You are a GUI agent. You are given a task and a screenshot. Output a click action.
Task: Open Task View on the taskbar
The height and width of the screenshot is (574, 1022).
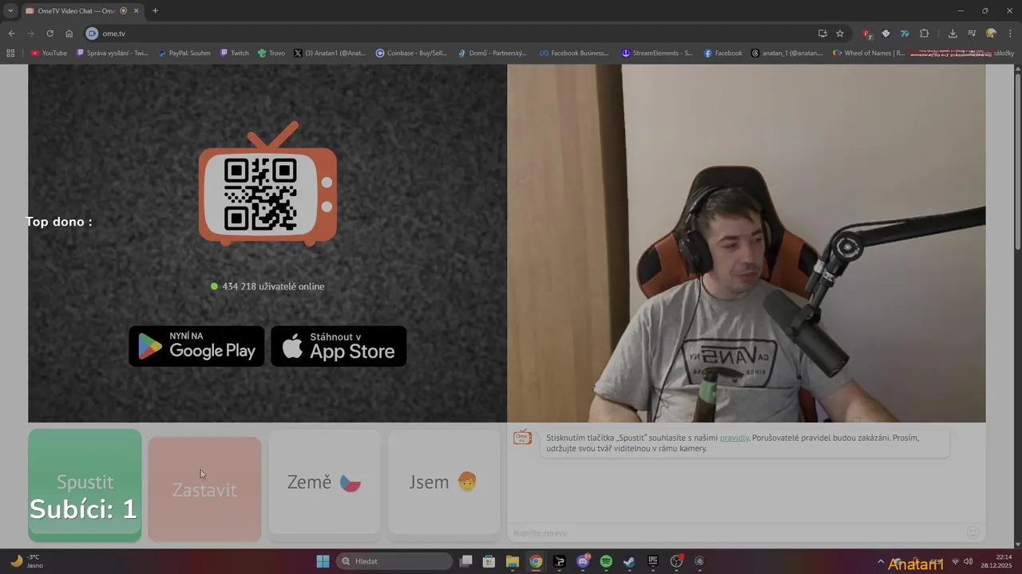(466, 561)
